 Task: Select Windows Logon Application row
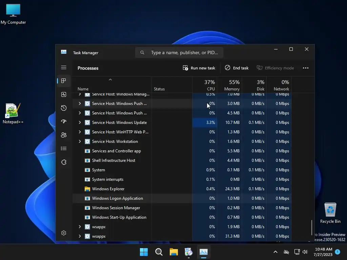click(182, 198)
